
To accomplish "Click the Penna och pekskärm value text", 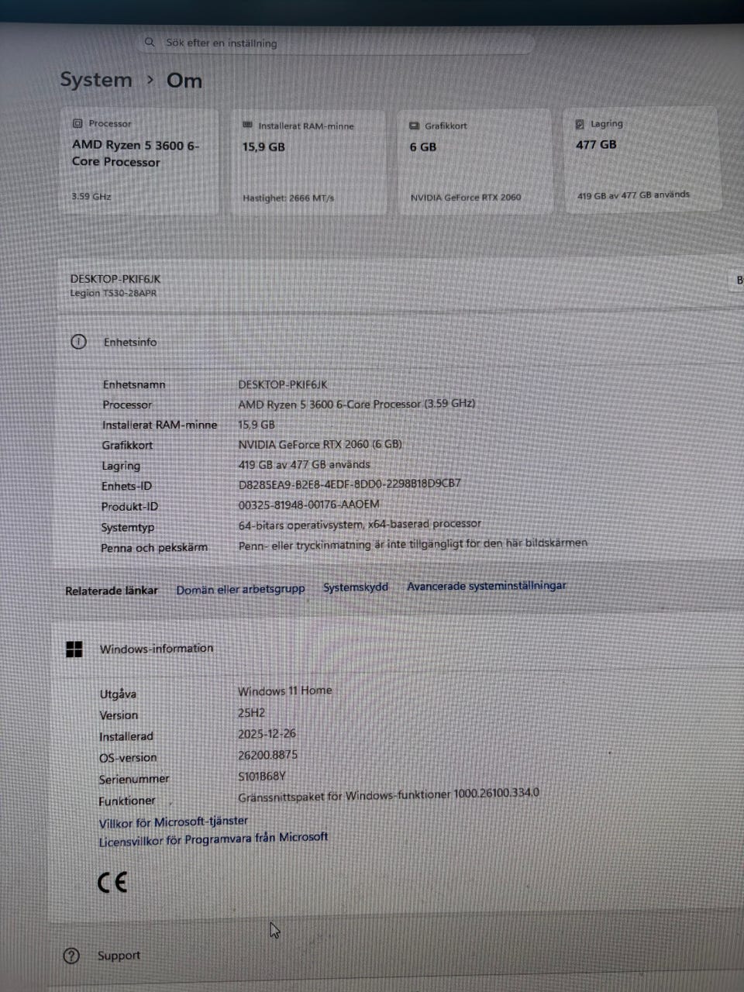I will [412, 545].
